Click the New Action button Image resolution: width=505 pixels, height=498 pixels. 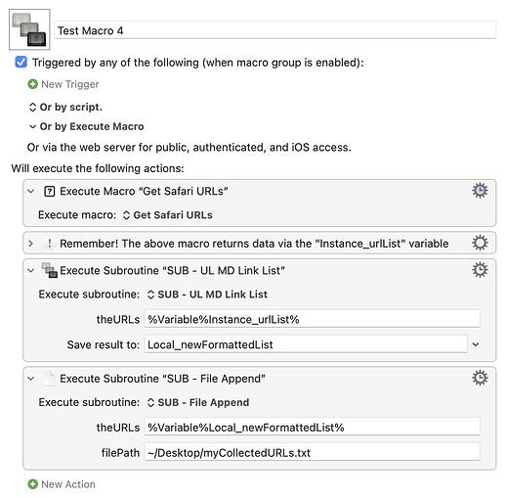click(62, 484)
